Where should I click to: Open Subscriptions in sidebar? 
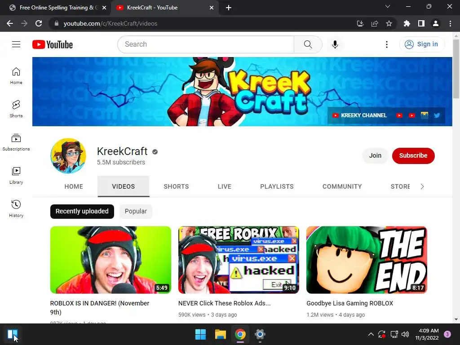click(16, 142)
